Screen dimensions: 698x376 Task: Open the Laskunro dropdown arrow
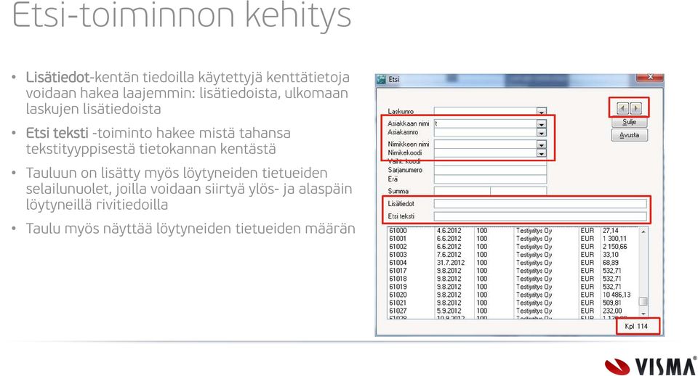[541, 111]
